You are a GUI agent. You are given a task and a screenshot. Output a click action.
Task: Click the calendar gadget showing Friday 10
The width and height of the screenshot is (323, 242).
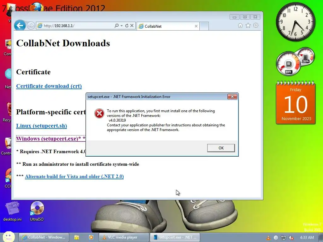[x=296, y=103]
